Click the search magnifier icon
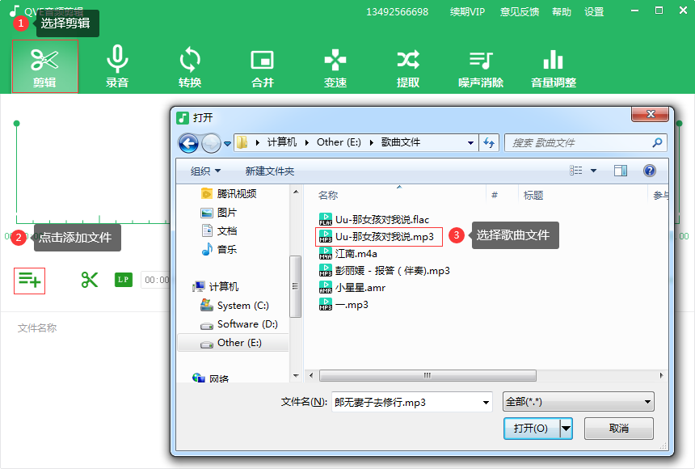 (x=657, y=142)
